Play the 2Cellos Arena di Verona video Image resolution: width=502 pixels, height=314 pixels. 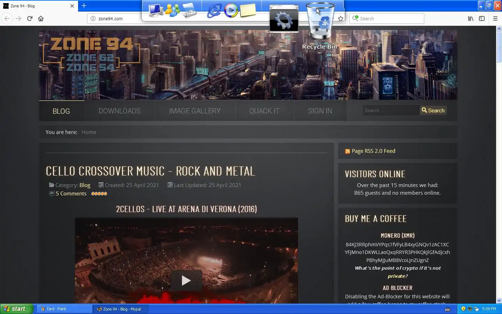tap(186, 281)
